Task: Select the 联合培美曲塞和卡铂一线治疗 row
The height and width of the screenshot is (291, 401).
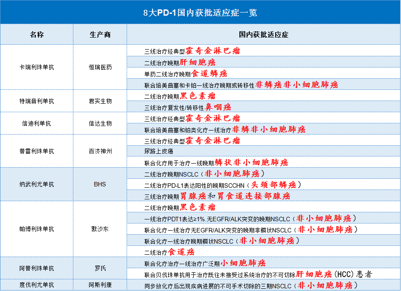Action: pyautogui.click(x=264, y=84)
